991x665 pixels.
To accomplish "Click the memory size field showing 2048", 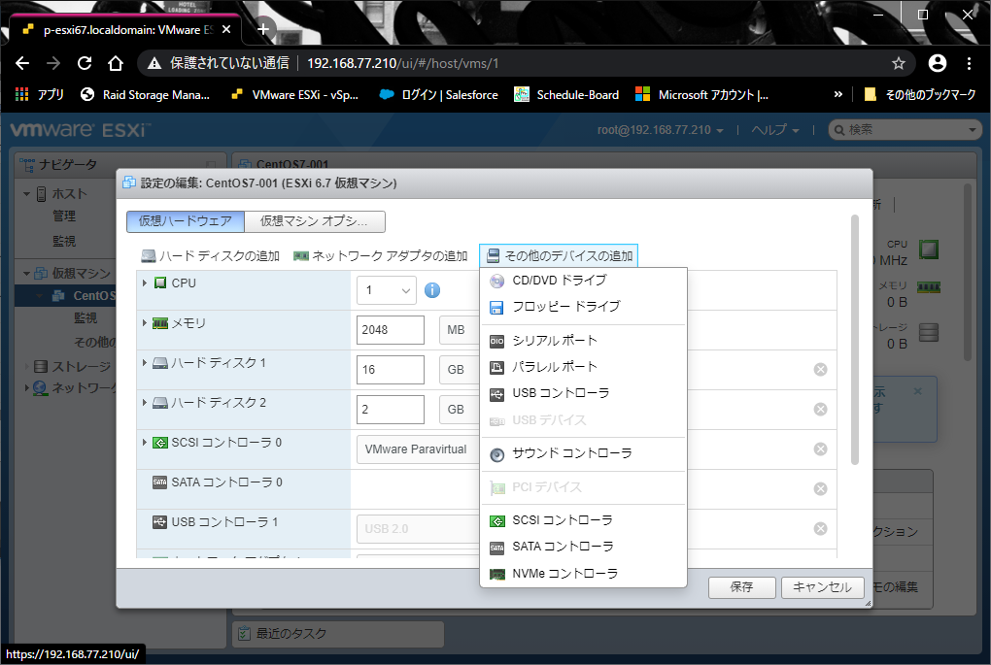I will click(390, 330).
